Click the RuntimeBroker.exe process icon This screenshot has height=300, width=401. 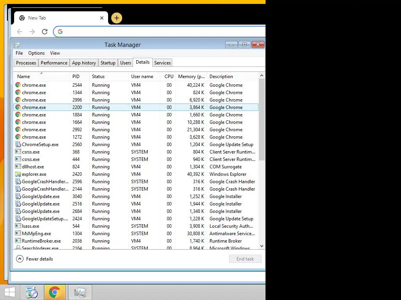click(18, 241)
